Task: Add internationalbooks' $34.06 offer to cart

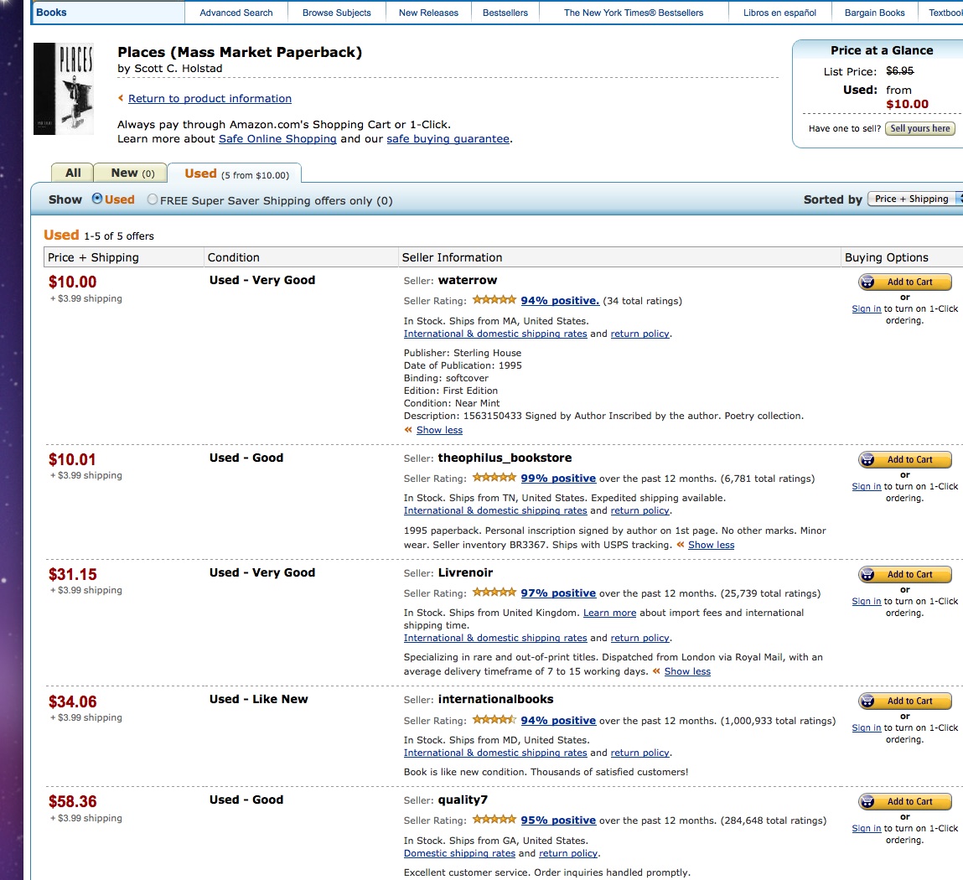Action: pyautogui.click(x=905, y=701)
